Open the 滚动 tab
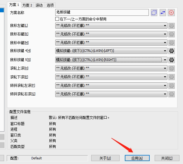Image resolution: width=183 pixels, height=164 pixels. click(39, 5)
